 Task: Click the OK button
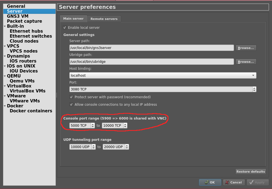[210, 182]
